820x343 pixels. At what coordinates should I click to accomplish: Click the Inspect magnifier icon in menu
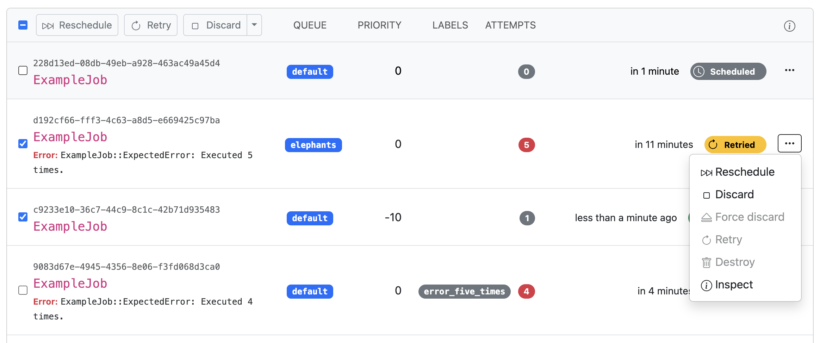[706, 285]
